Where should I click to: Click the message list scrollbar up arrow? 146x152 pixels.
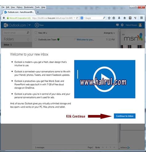pyautogui.click(x=119, y=30)
